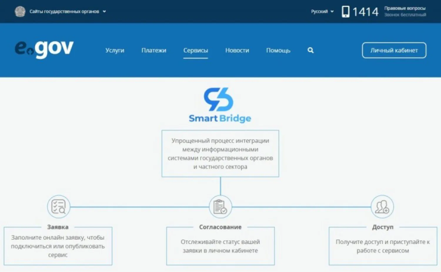441x272 pixels.
Task: Open the 'Помощь' menu item
Action: click(x=278, y=50)
